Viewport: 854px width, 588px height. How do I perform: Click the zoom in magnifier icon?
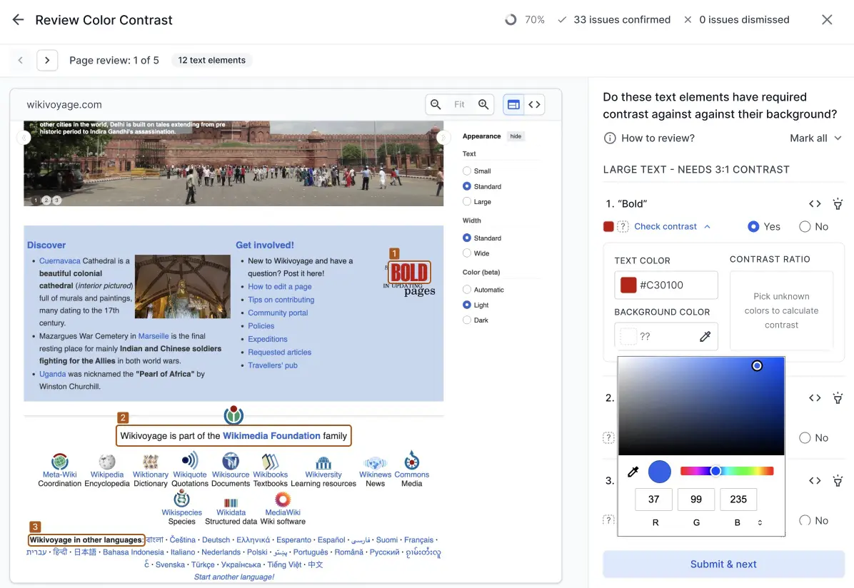(484, 105)
